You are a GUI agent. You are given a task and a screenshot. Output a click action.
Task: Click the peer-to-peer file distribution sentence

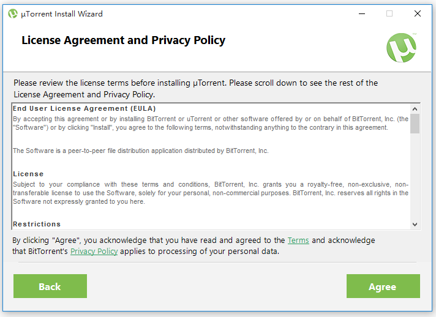(x=141, y=151)
